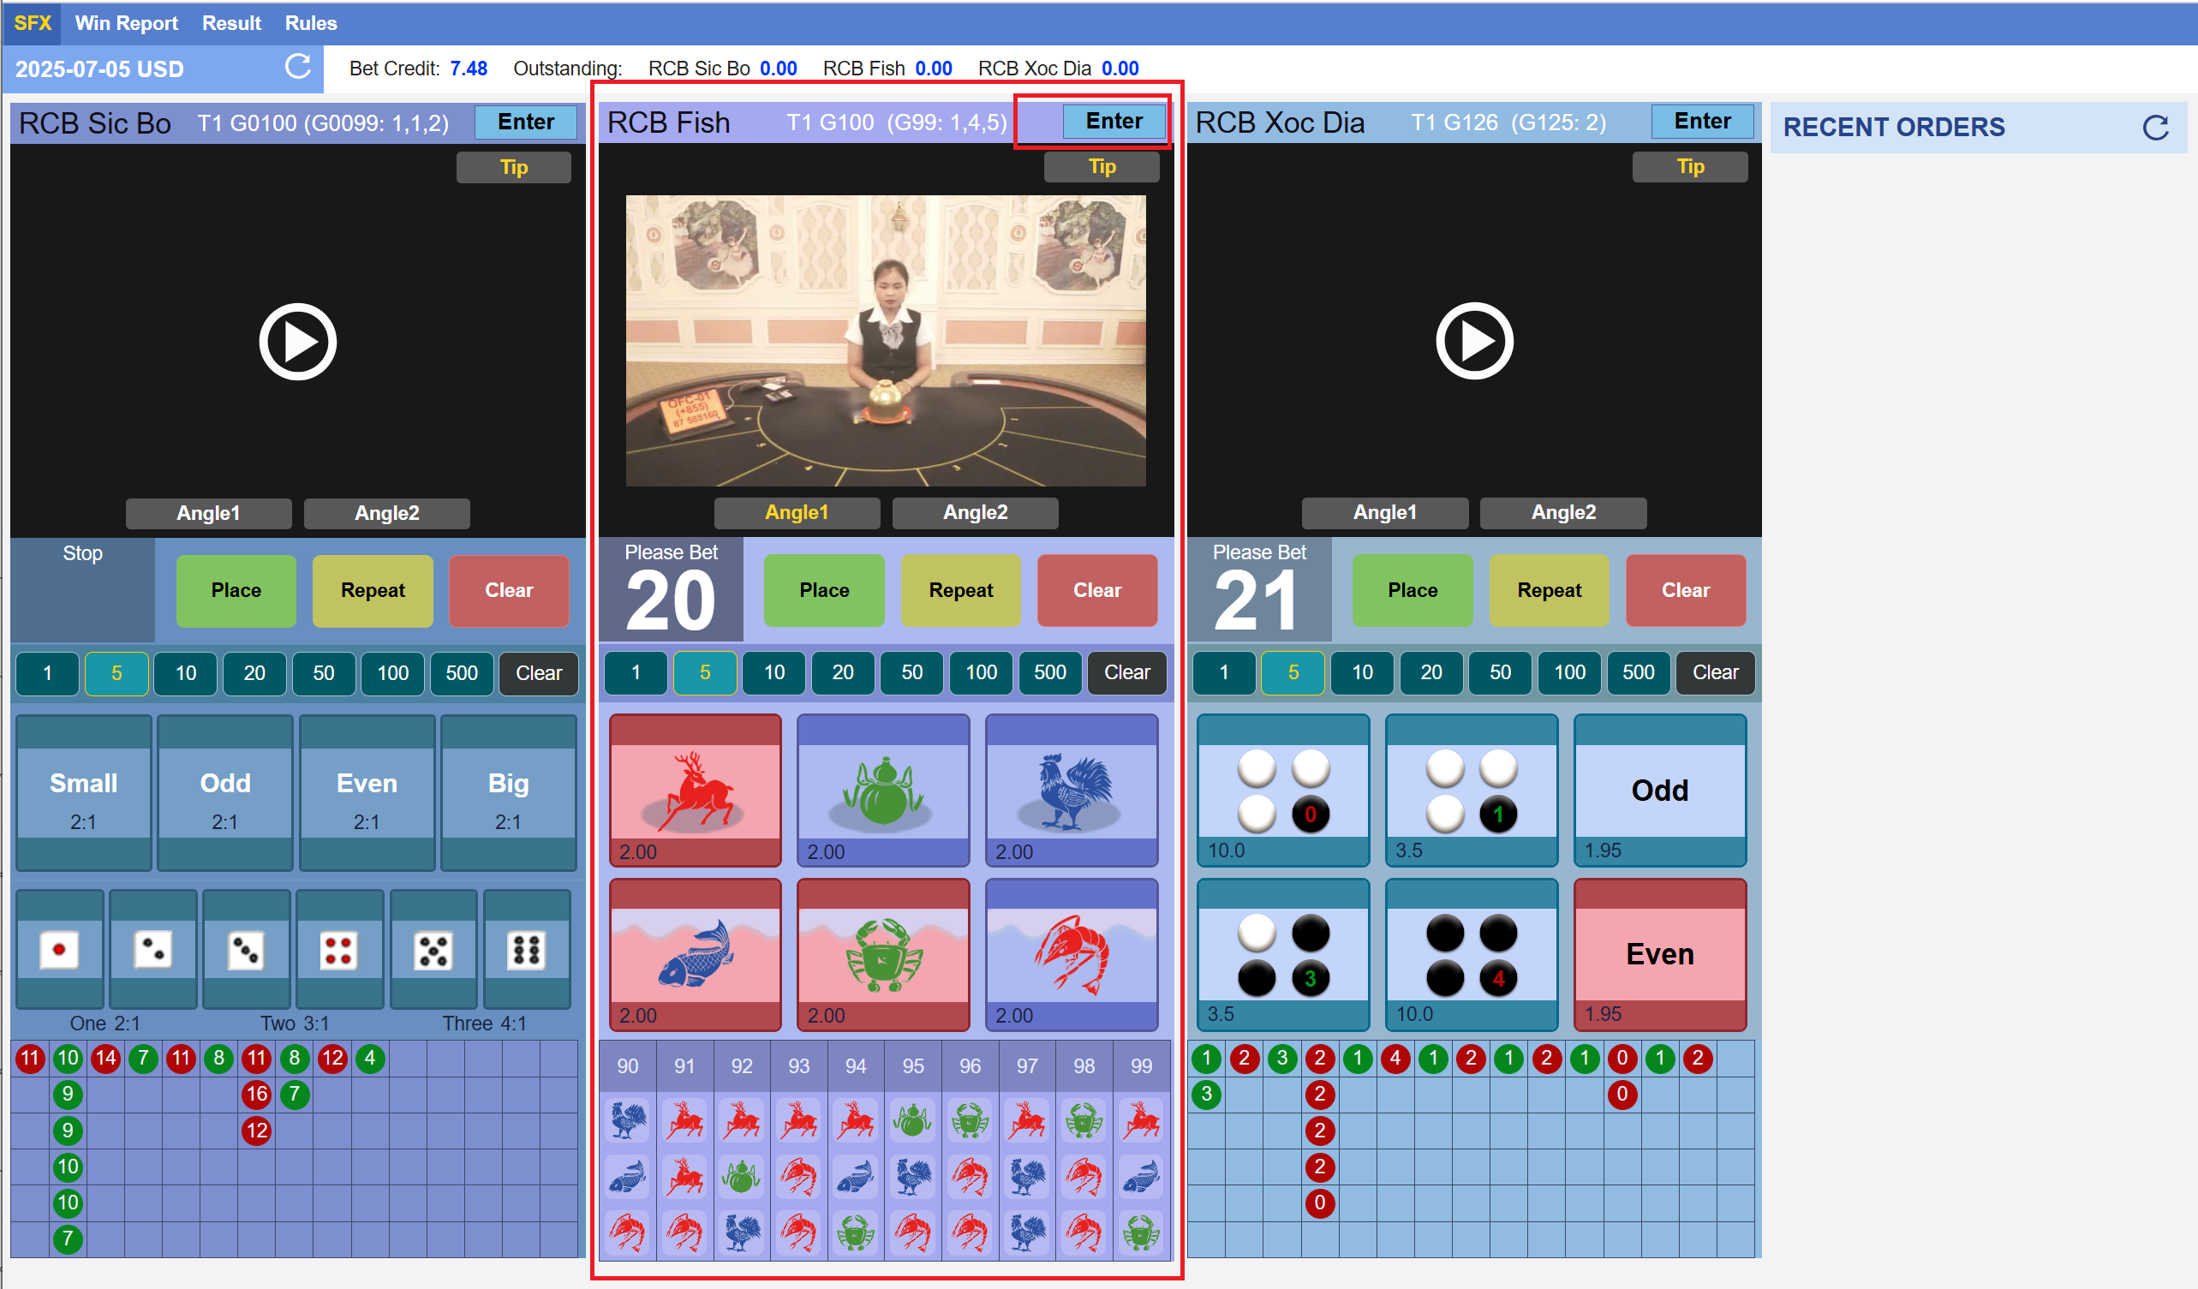
Task: Play the RCB Sic Bo video stream
Action: tap(297, 342)
